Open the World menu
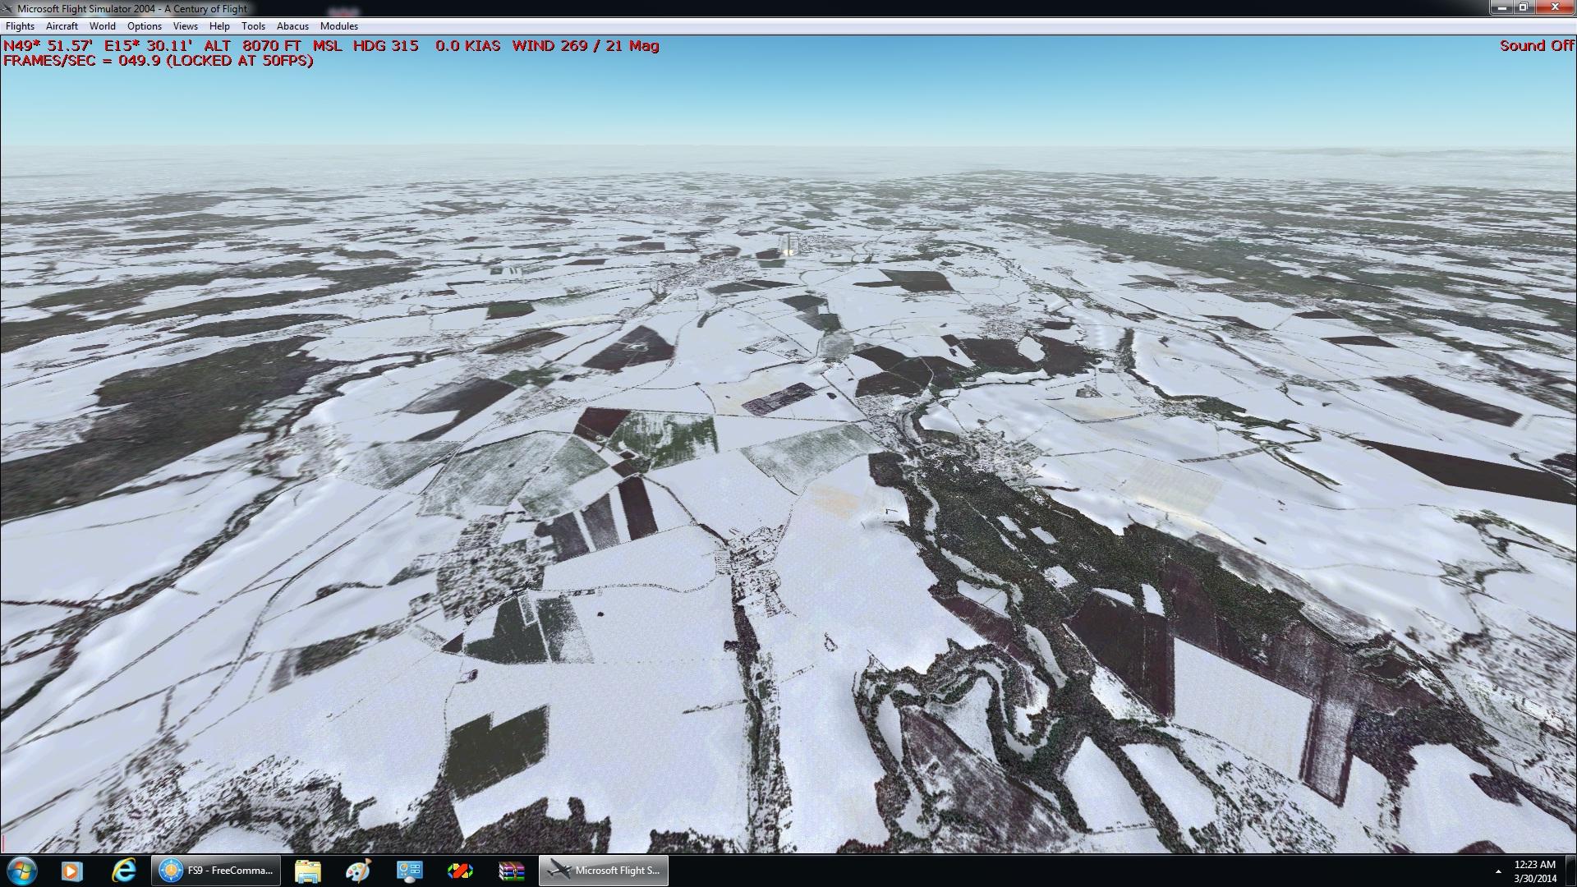This screenshot has width=1577, height=887. (x=103, y=26)
